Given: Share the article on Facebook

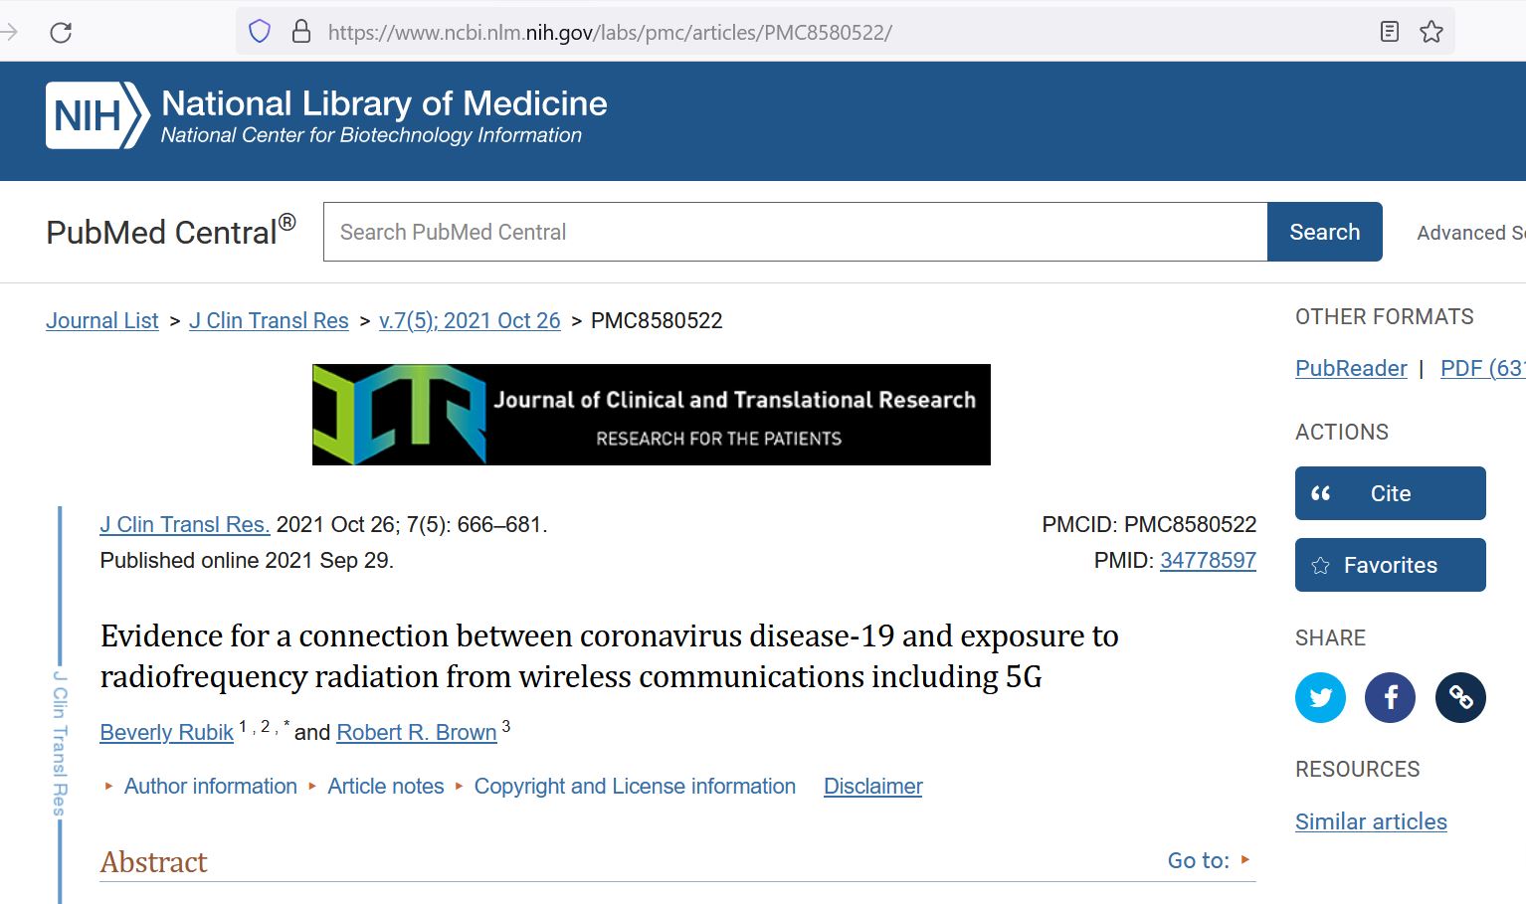Looking at the screenshot, I should [1391, 697].
